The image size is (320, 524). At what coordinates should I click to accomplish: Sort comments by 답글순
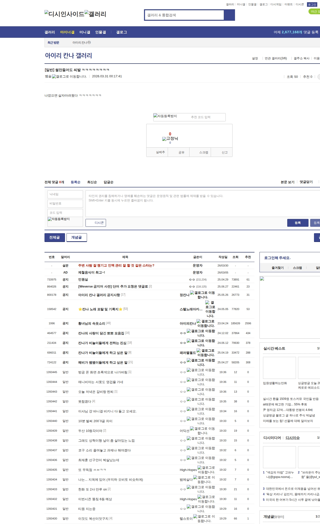108,182
